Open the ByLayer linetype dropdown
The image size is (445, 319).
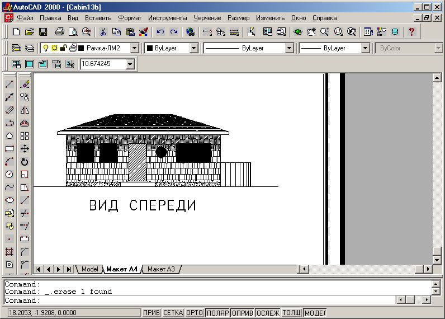289,48
